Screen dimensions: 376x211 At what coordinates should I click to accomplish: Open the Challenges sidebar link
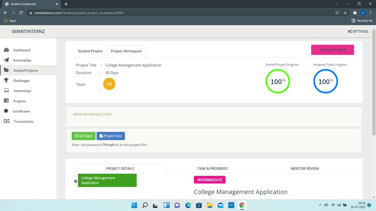pos(21,81)
